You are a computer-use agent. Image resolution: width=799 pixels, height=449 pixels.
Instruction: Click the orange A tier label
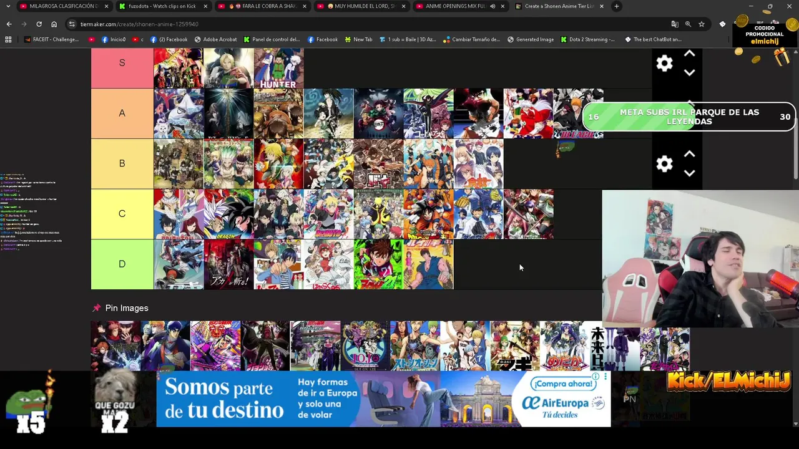pos(122,113)
